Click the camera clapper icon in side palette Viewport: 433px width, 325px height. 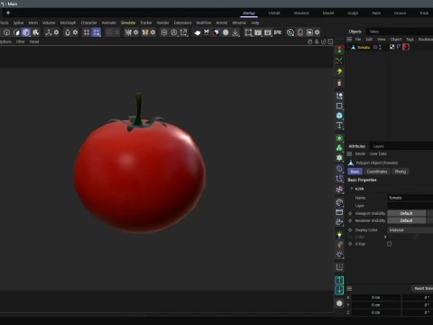[339, 212]
